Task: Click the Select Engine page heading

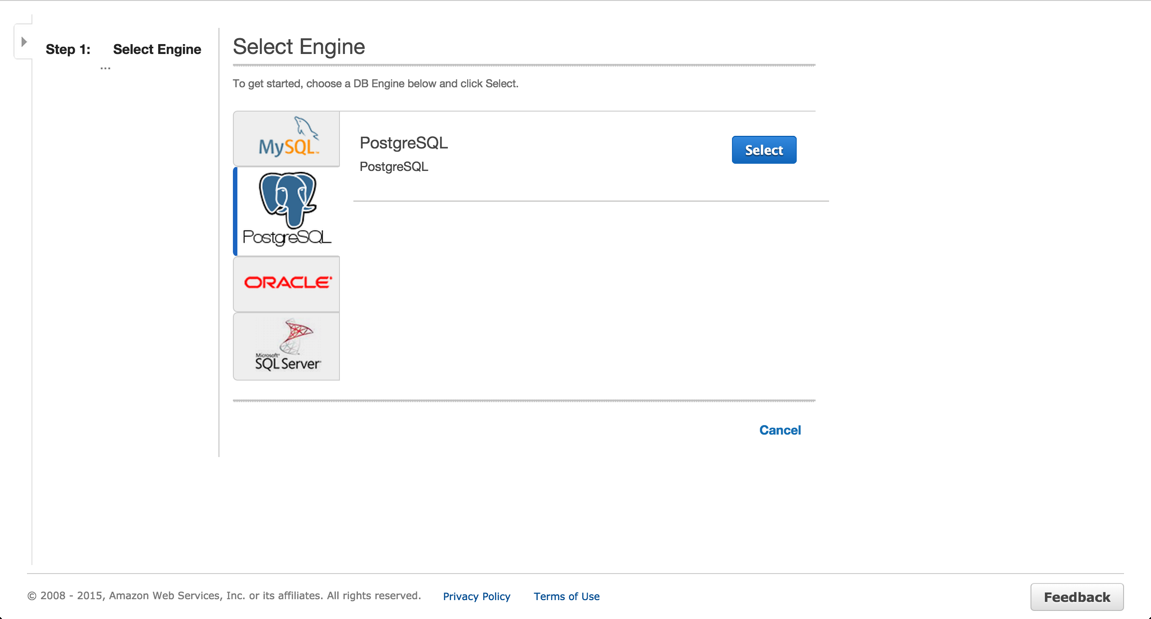Action: (299, 47)
